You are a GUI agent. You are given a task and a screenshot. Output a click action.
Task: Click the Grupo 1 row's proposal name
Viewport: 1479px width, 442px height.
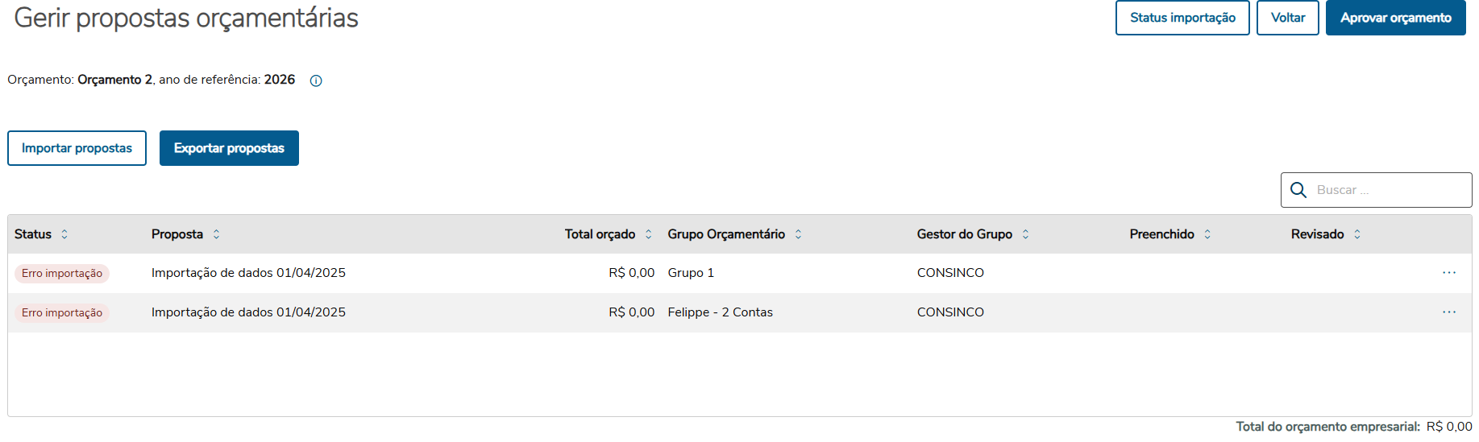pyautogui.click(x=248, y=273)
